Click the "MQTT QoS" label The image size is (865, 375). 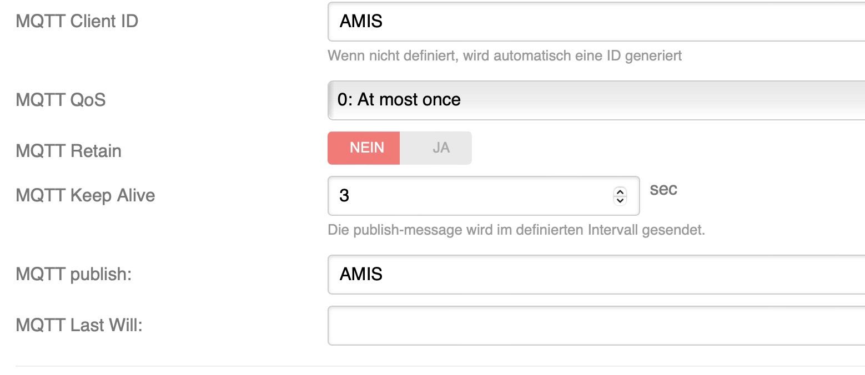coord(61,100)
